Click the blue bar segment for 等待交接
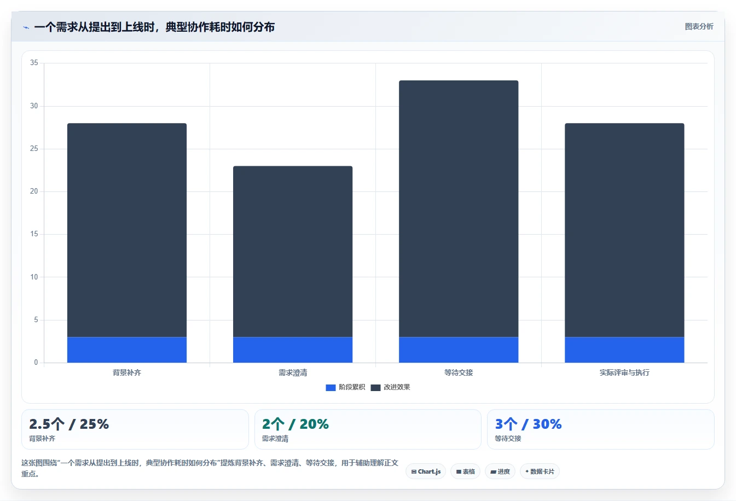The width and height of the screenshot is (736, 501). (459, 350)
